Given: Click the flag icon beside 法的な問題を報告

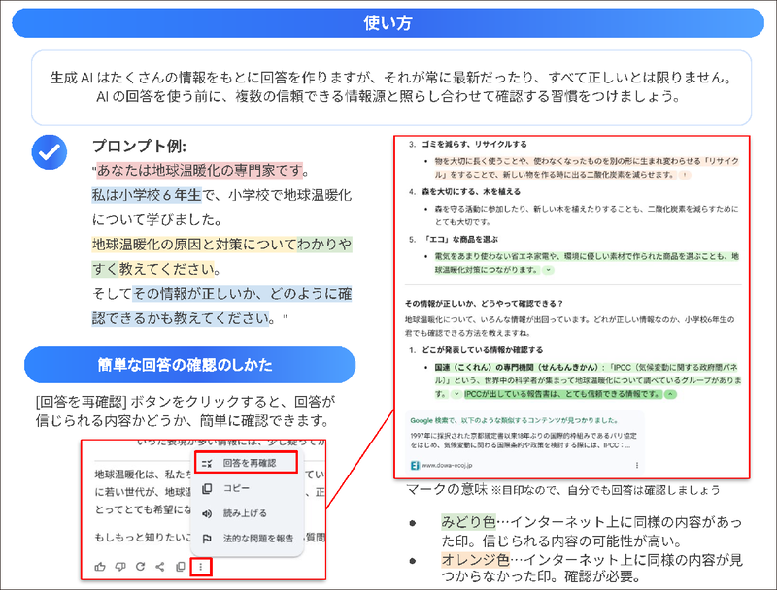Looking at the screenshot, I should pyautogui.click(x=206, y=537).
